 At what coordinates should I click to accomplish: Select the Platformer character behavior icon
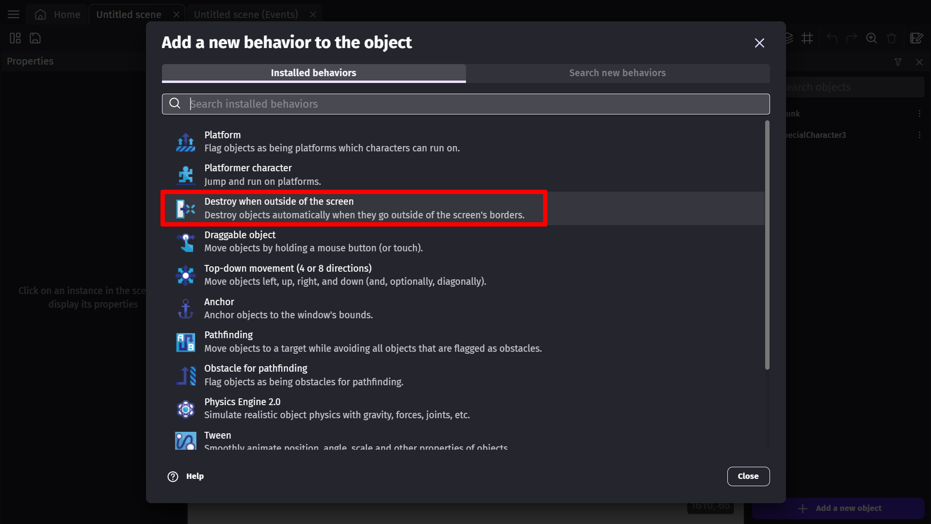tap(185, 175)
